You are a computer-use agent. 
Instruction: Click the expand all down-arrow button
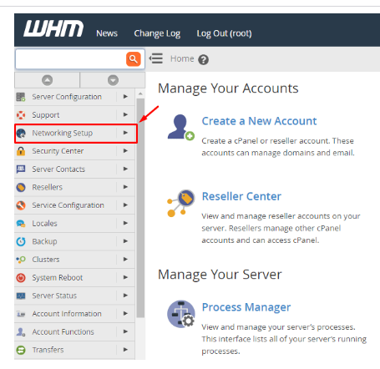tap(113, 80)
